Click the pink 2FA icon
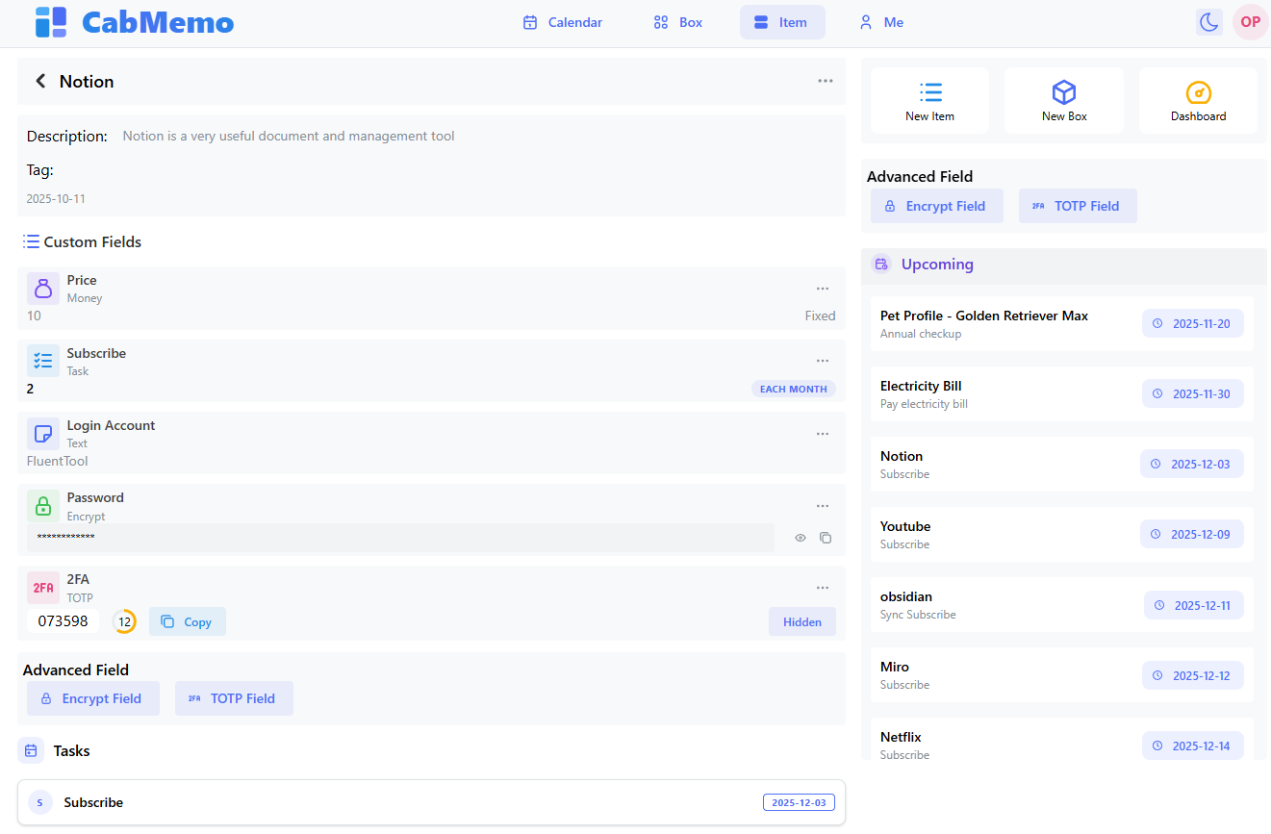The image size is (1271, 834). click(43, 588)
